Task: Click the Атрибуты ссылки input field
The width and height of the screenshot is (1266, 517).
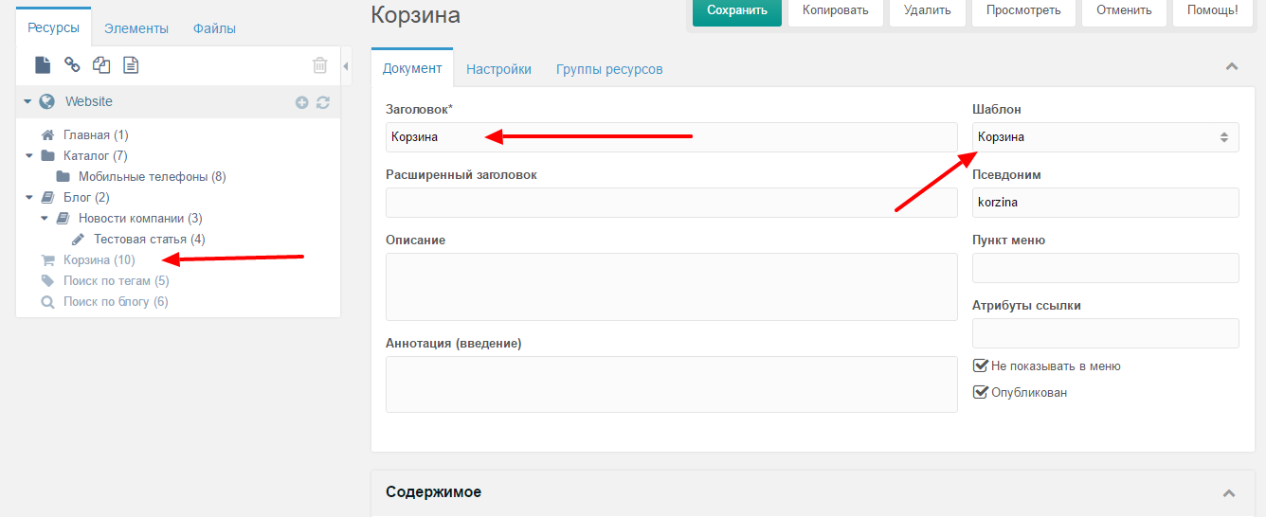Action: 1106,333
